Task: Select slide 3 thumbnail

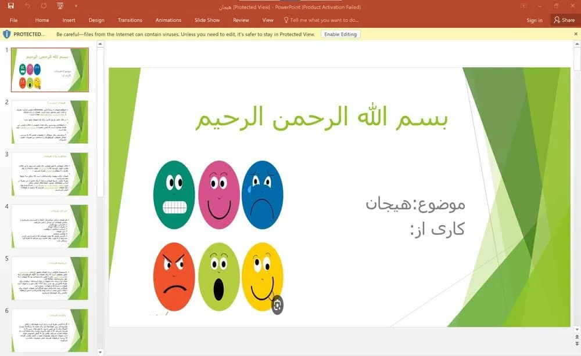Action: click(x=50, y=174)
